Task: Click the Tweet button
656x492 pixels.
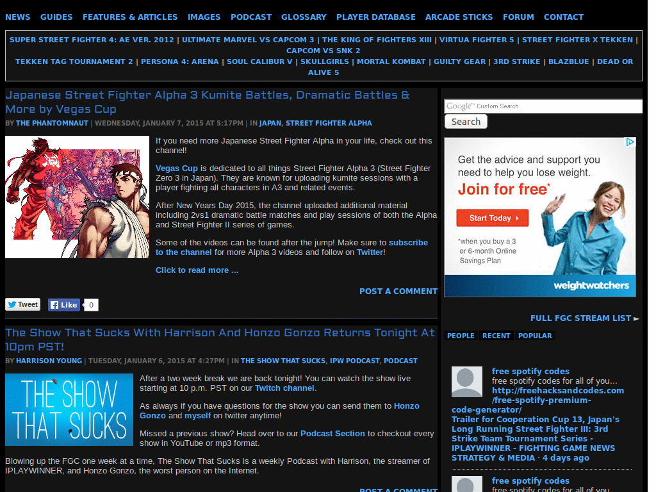Action: point(23,304)
